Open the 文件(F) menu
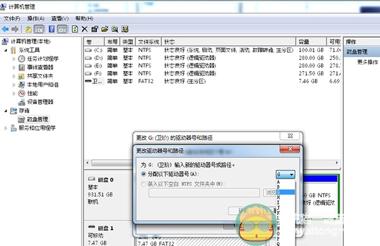The image size is (380, 246). tap(12, 18)
